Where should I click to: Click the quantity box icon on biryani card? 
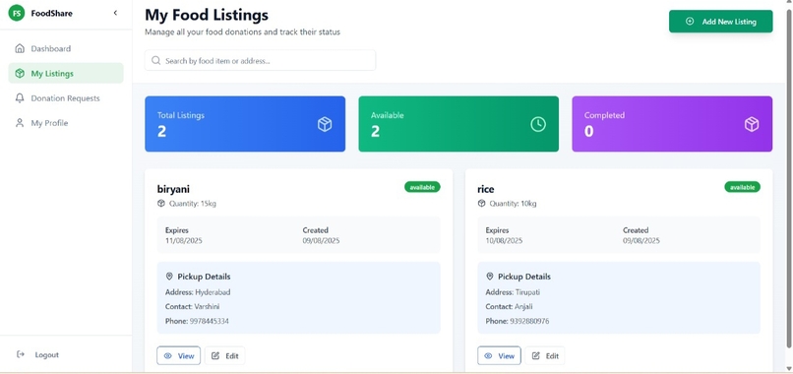point(161,203)
